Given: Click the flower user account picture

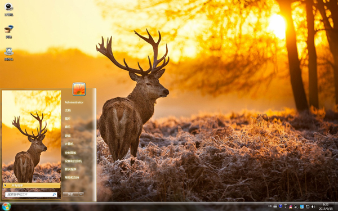Looking at the screenshot, I should click(x=79, y=89).
